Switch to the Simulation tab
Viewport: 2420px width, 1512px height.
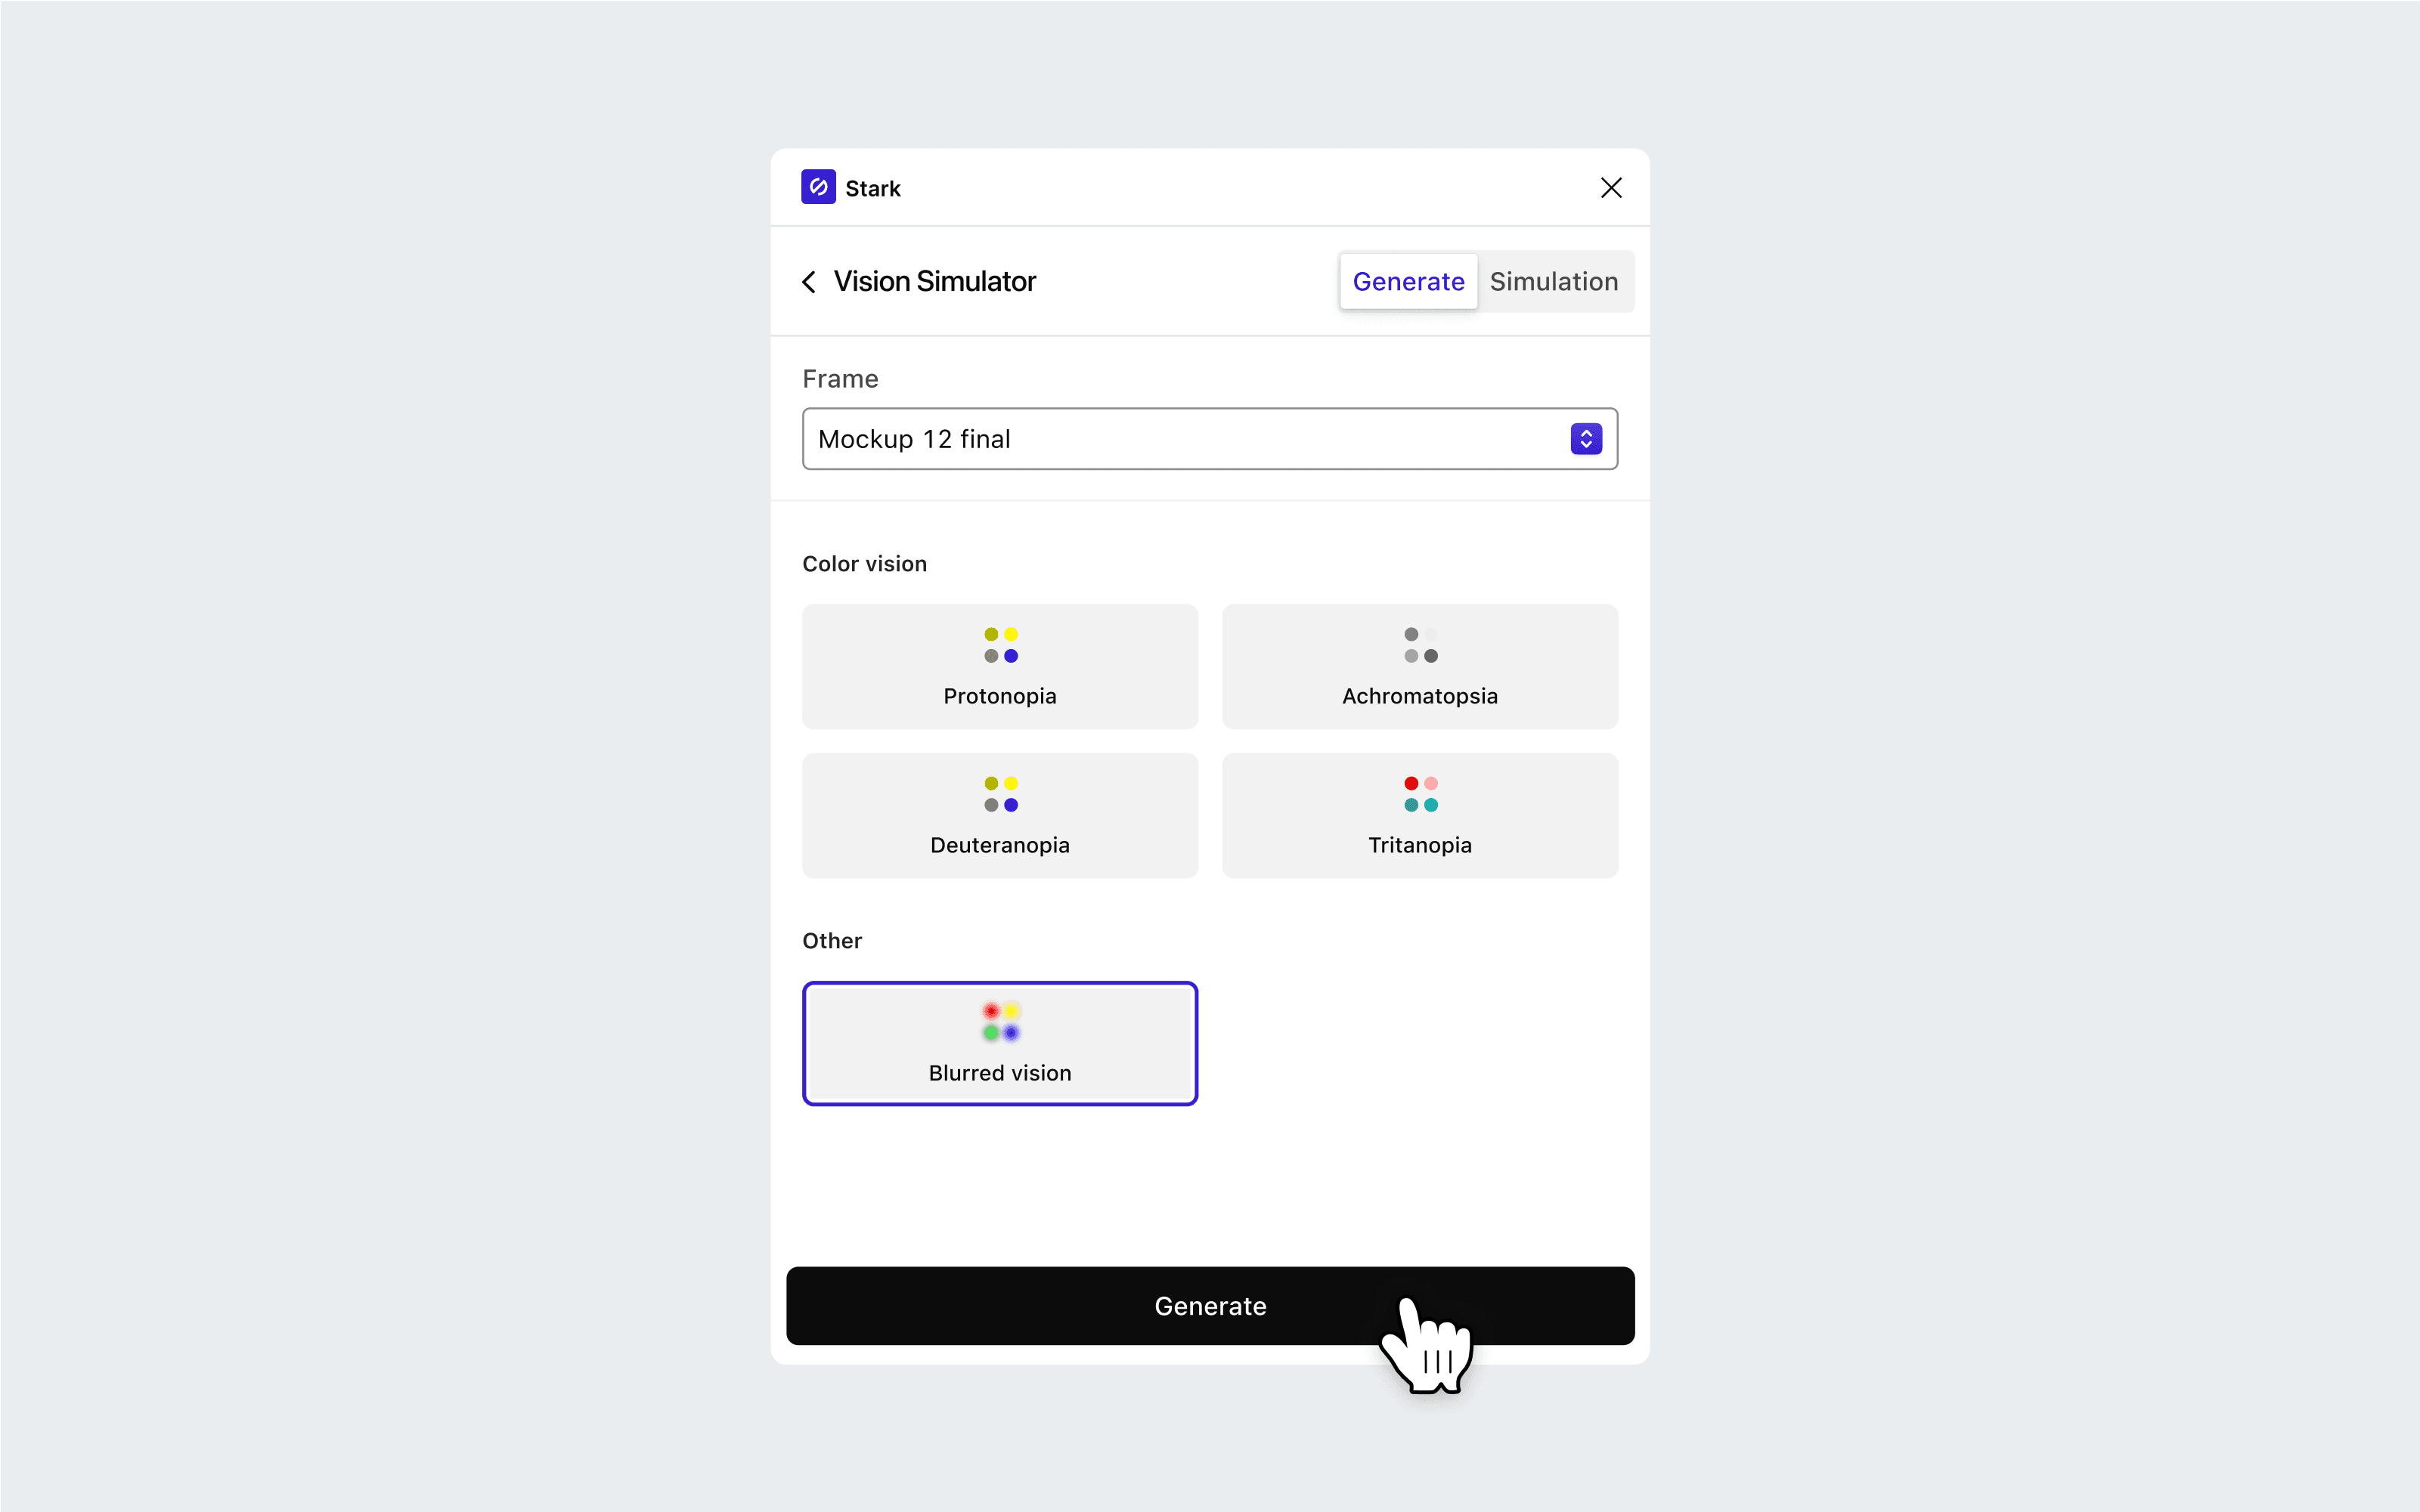coord(1551,280)
